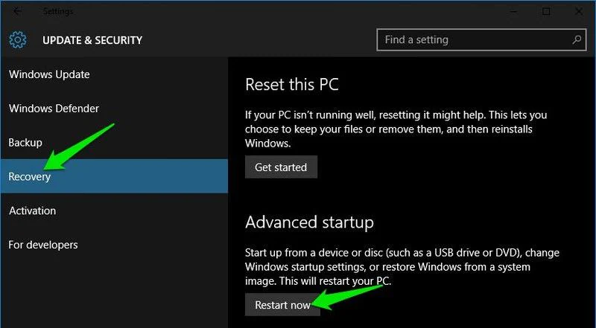596x328 pixels.
Task: Click the UPDATE & SECURITY header title
Action: pyautogui.click(x=92, y=39)
